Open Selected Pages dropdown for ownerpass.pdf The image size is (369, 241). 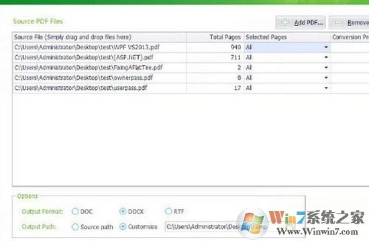coord(326,78)
